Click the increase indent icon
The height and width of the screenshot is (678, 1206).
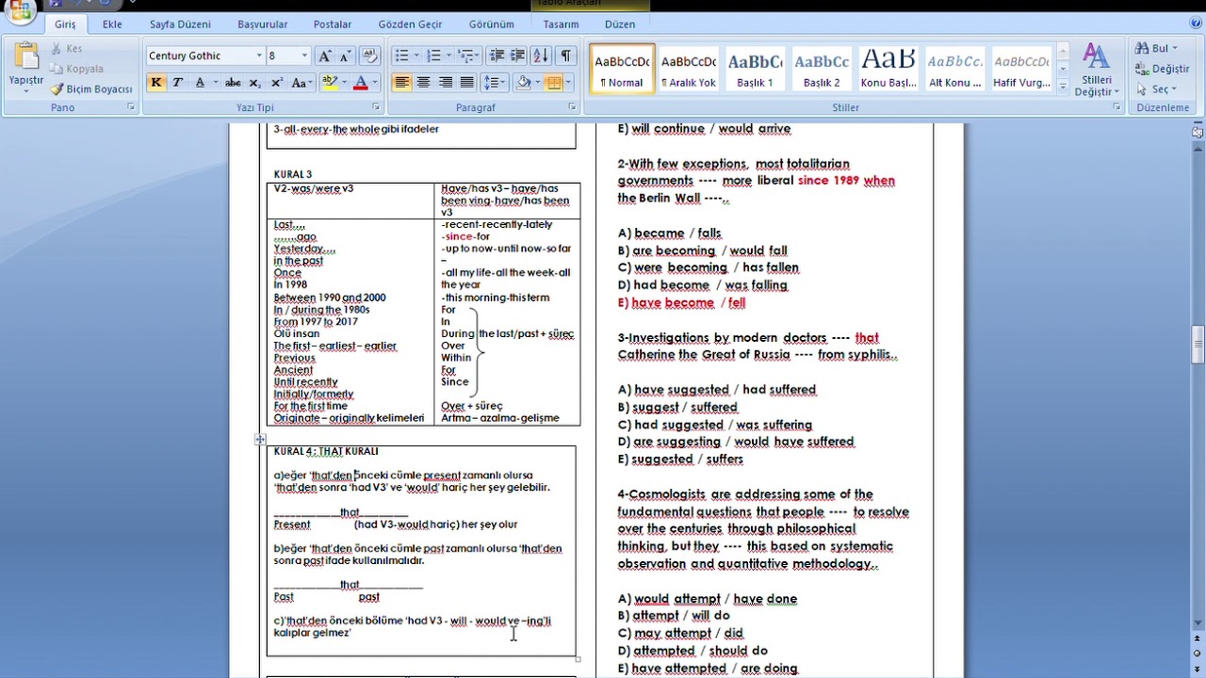(x=517, y=56)
